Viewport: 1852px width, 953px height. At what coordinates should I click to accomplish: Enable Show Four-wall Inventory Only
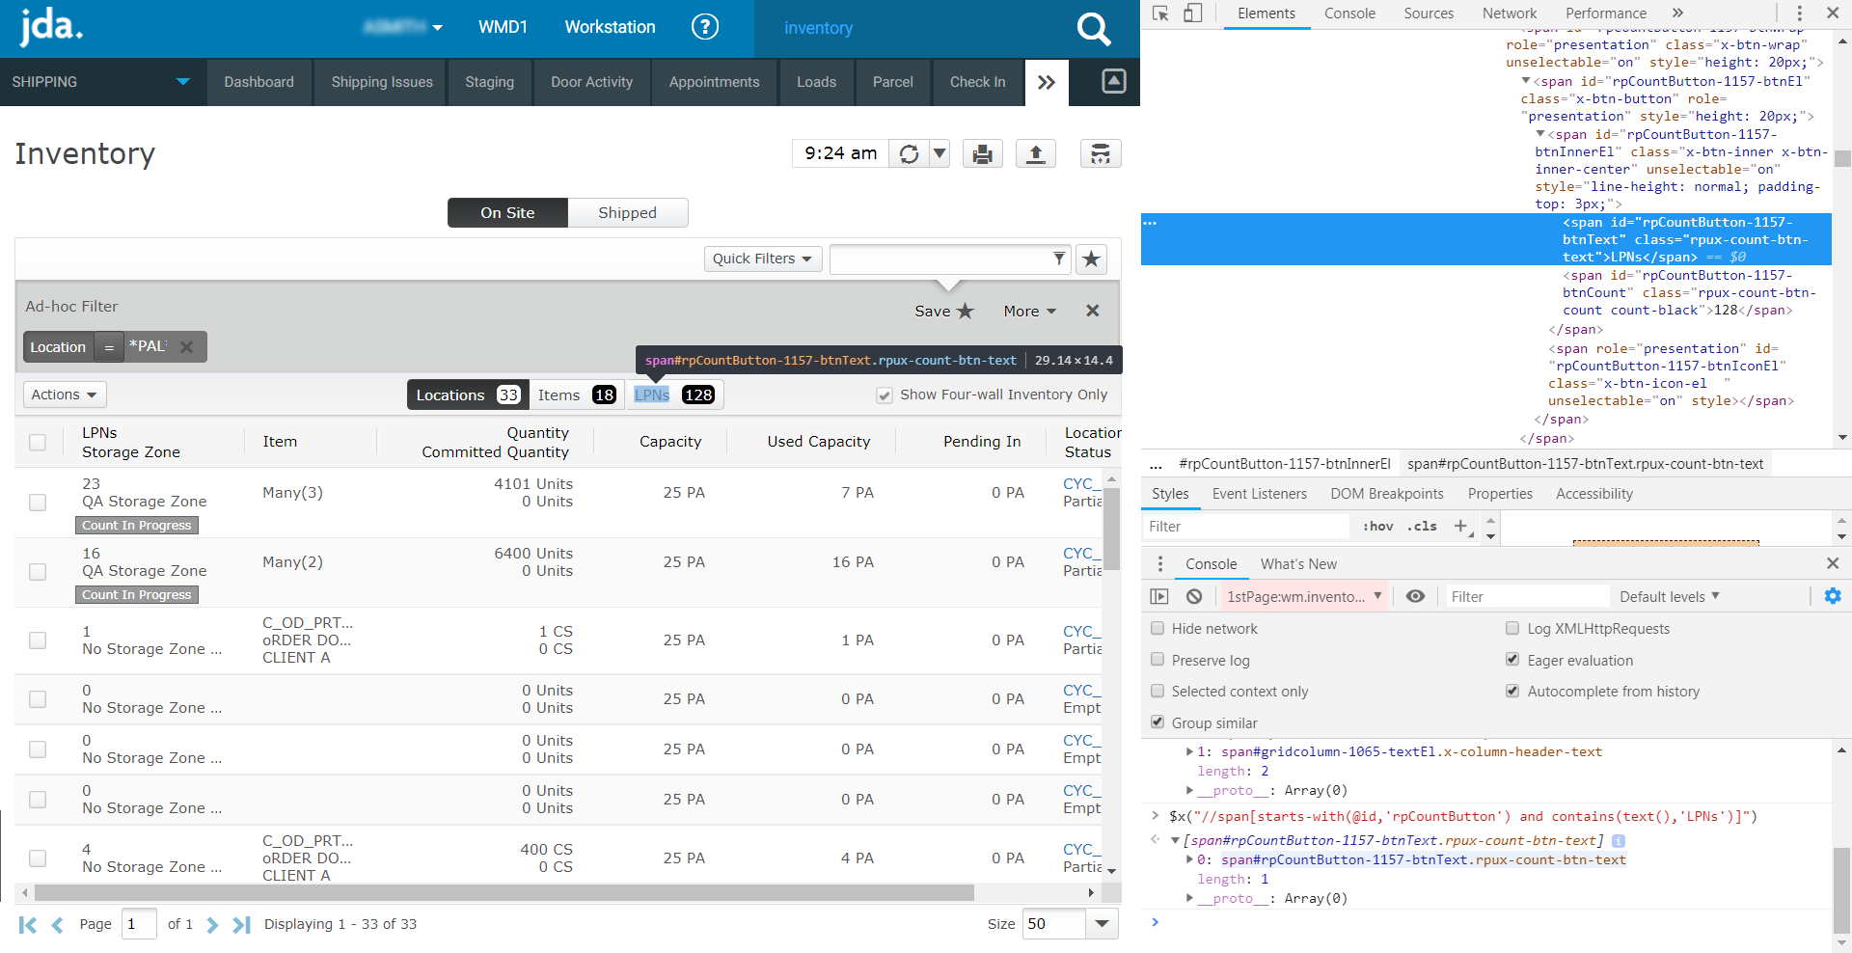(885, 395)
